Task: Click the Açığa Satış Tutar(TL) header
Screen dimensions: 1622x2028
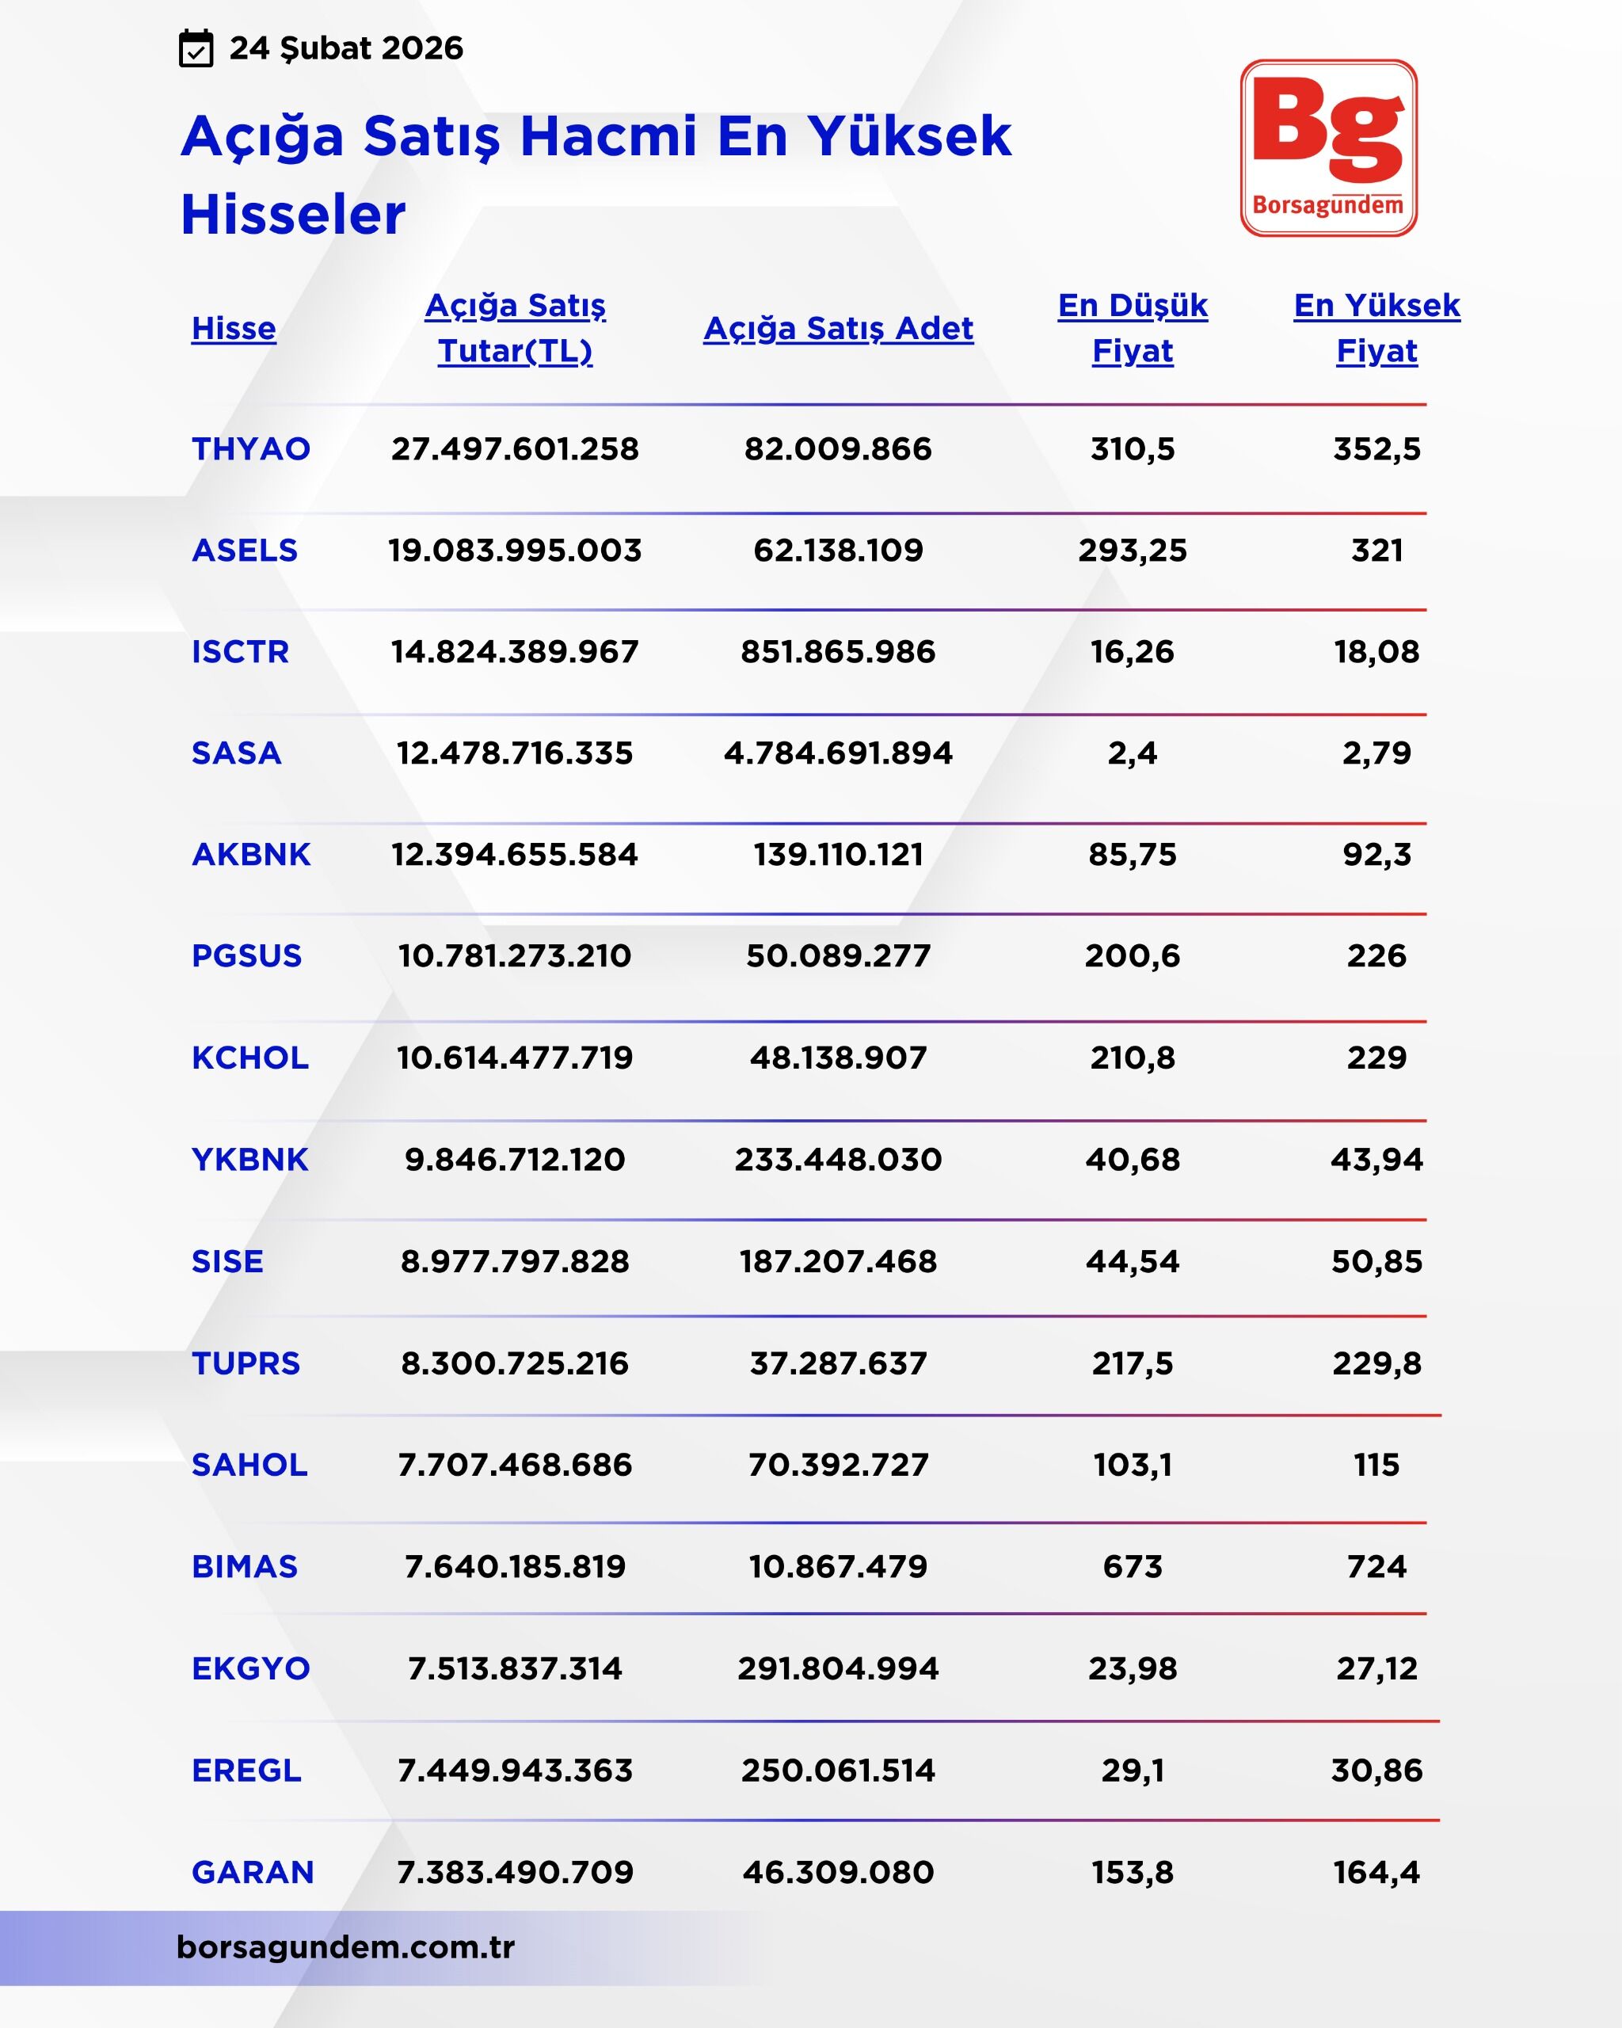Action: pos(514,328)
